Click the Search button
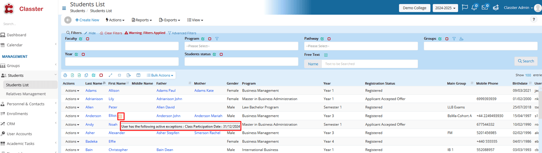 (x=526, y=61)
